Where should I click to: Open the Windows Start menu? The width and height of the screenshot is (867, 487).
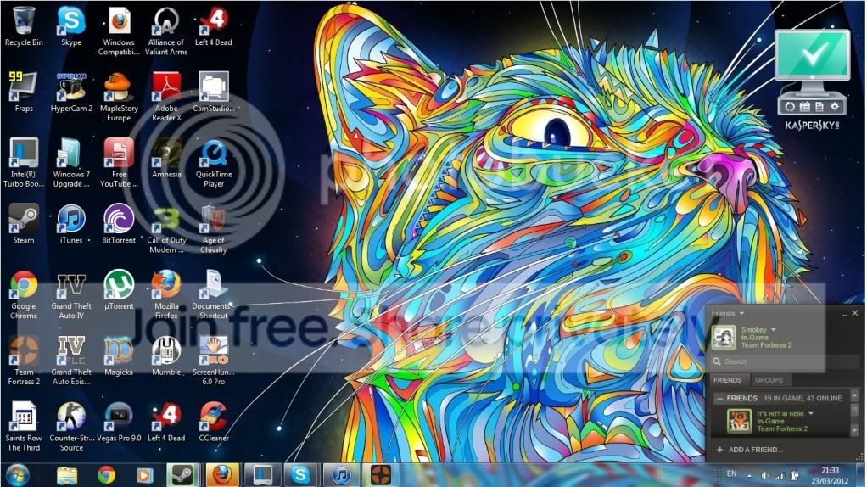point(17,475)
